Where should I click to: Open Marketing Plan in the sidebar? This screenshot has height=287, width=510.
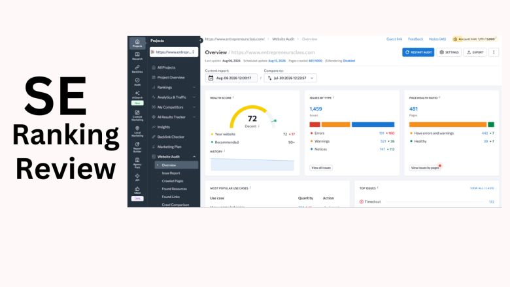(169, 147)
